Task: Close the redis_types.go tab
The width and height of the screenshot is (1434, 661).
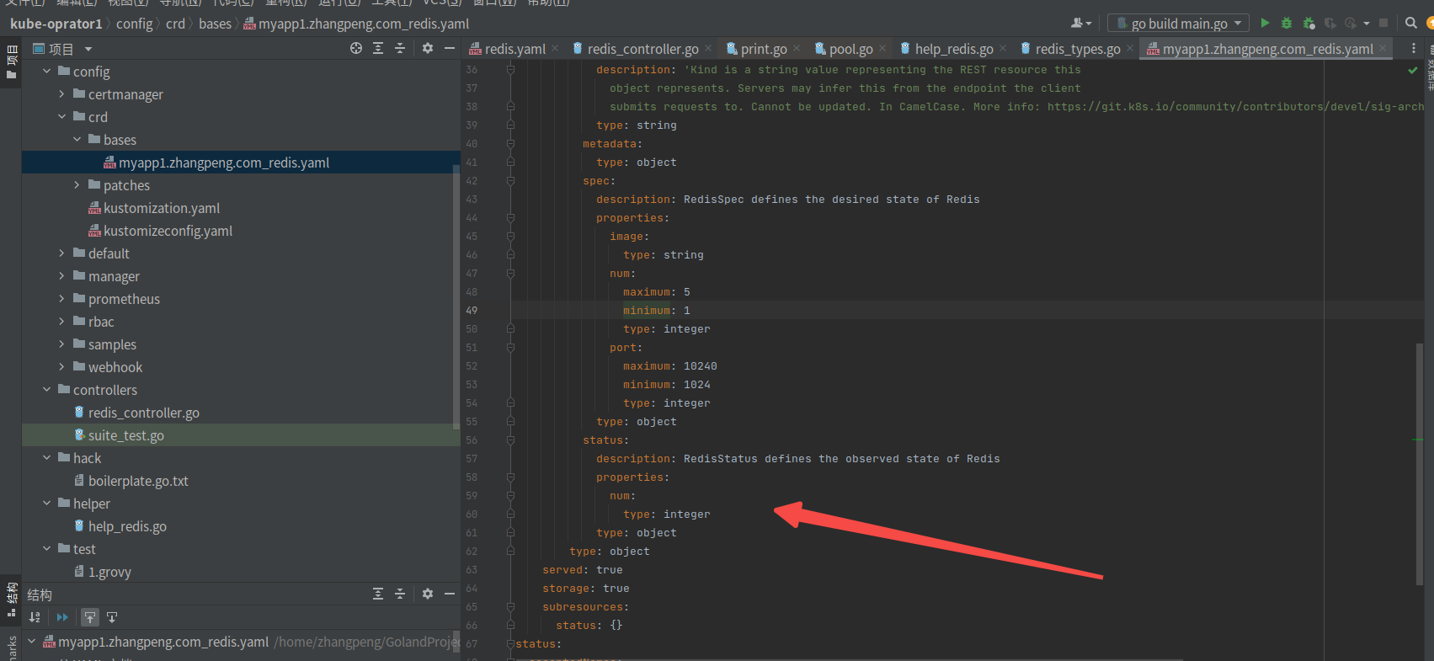Action: 1130,49
